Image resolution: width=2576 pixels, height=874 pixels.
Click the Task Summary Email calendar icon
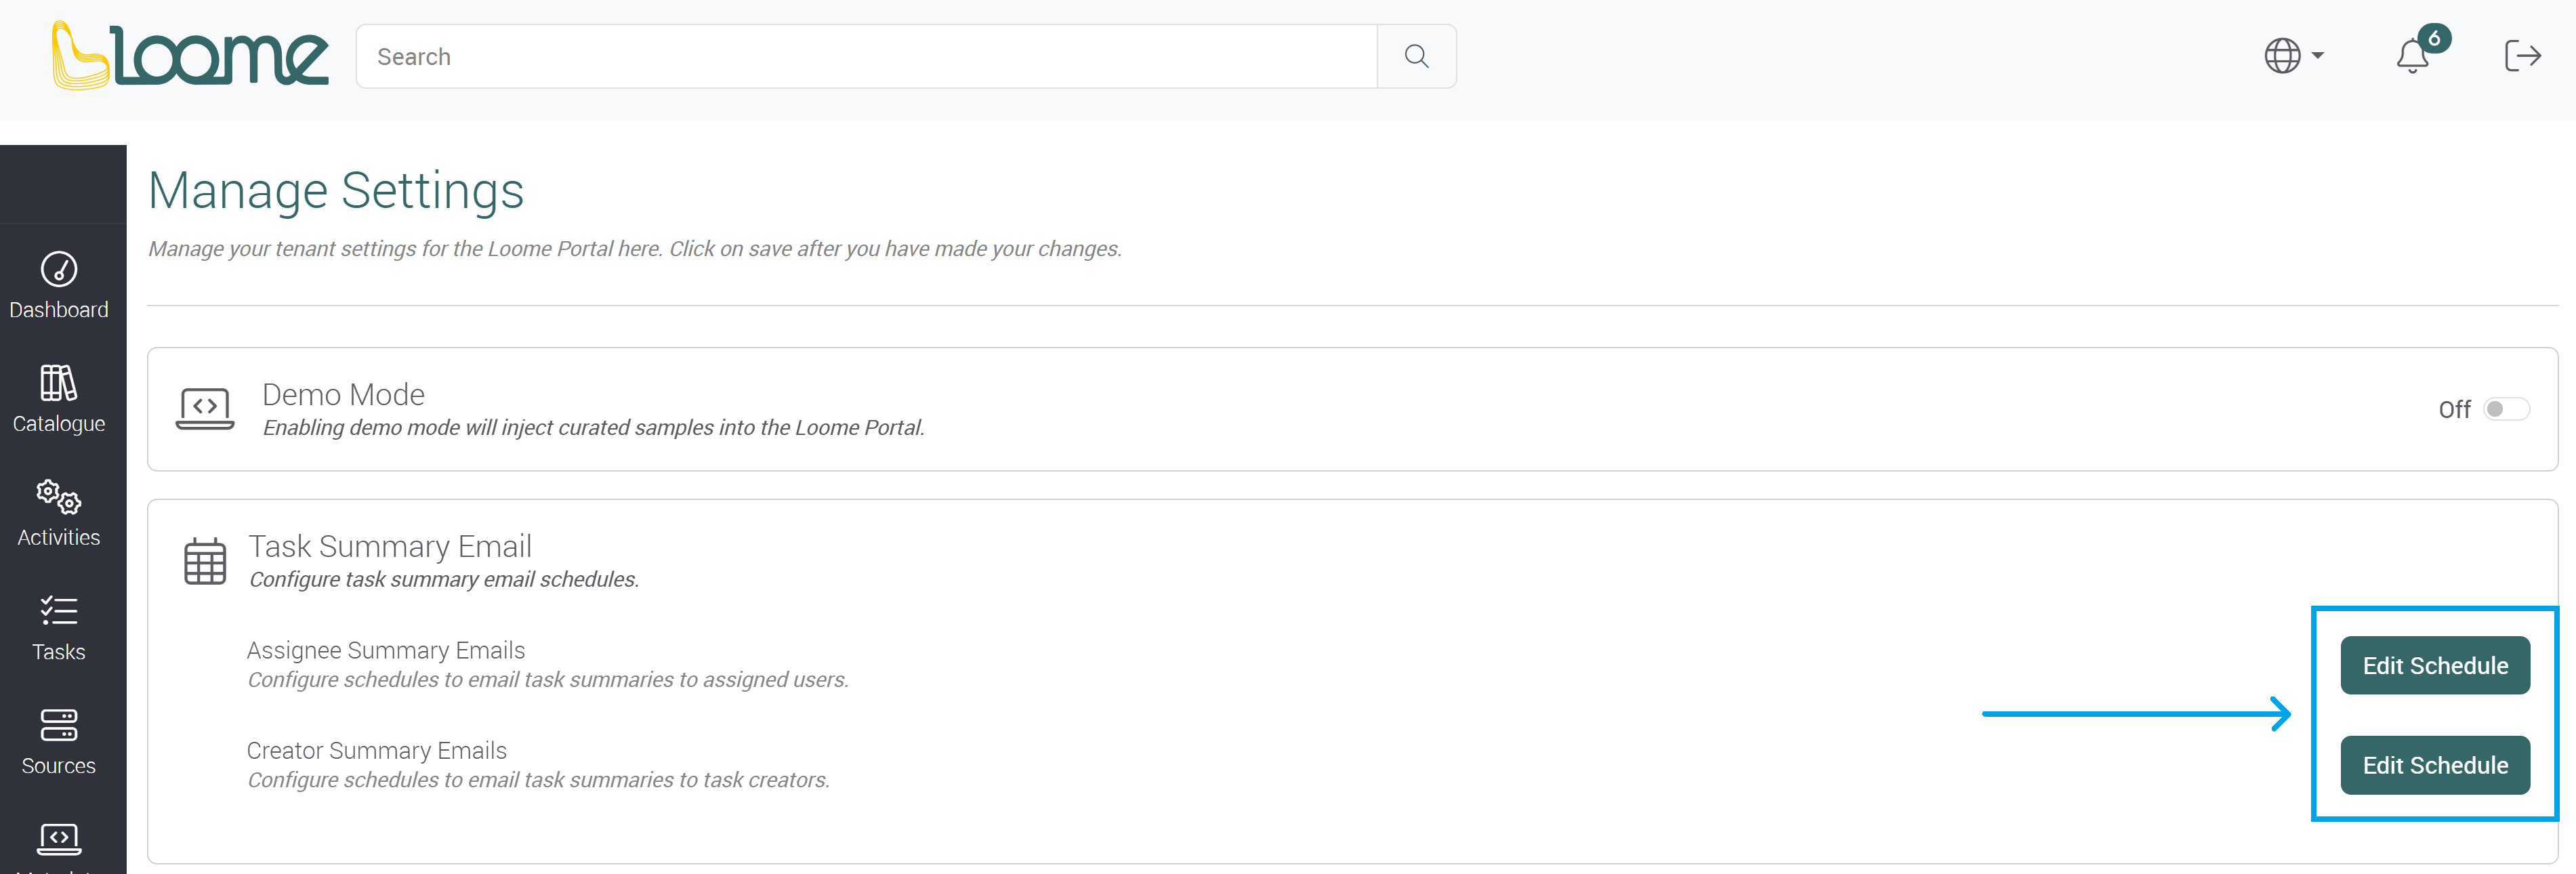pos(204,560)
